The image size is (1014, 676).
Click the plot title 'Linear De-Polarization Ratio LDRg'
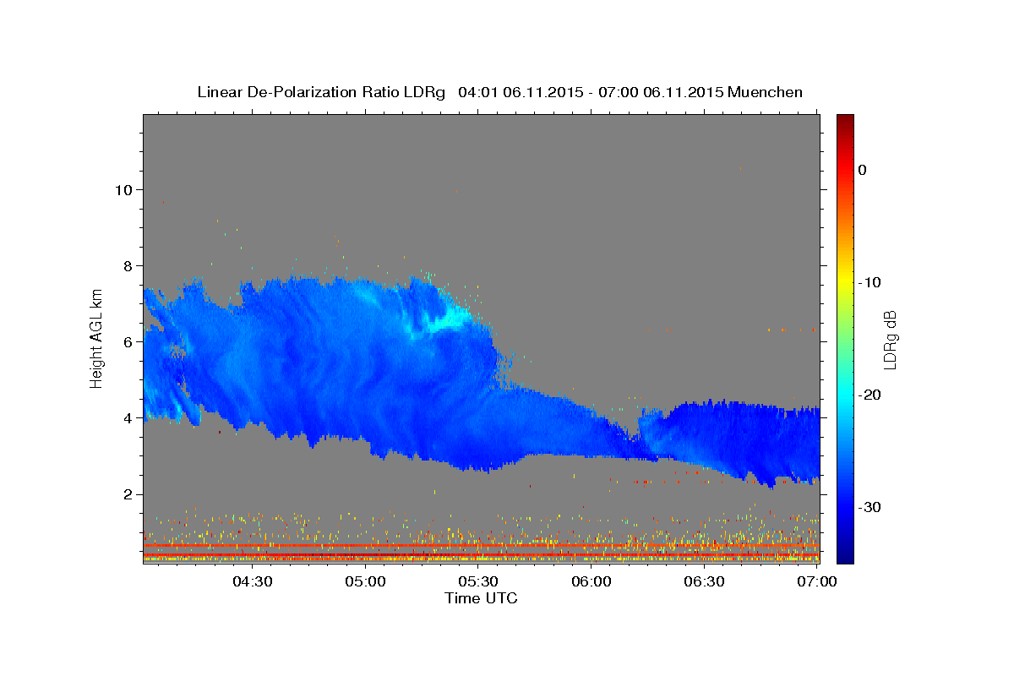pos(321,92)
